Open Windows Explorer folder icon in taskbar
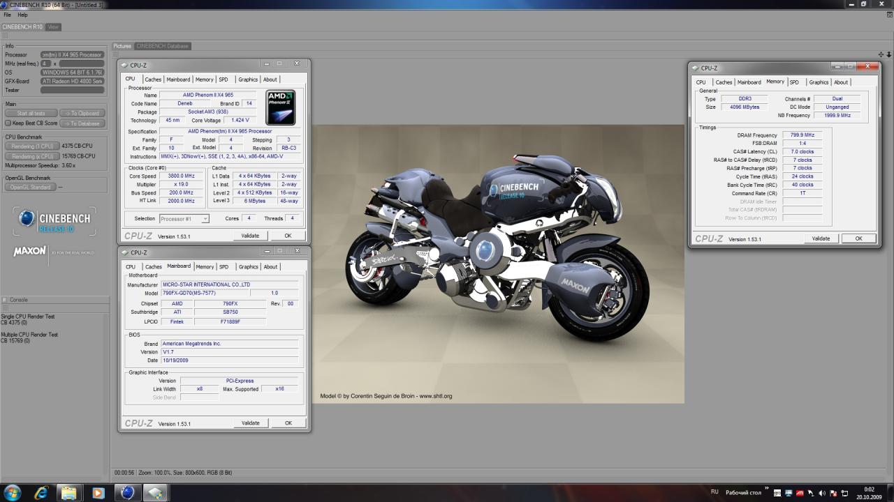894x502 pixels. (x=69, y=493)
